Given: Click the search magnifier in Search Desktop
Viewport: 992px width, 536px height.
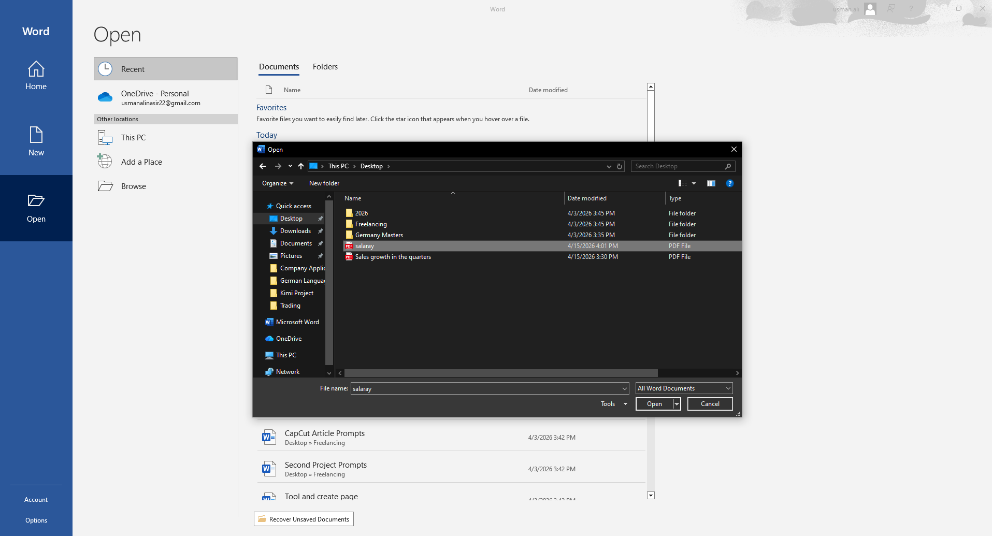Looking at the screenshot, I should (x=728, y=166).
